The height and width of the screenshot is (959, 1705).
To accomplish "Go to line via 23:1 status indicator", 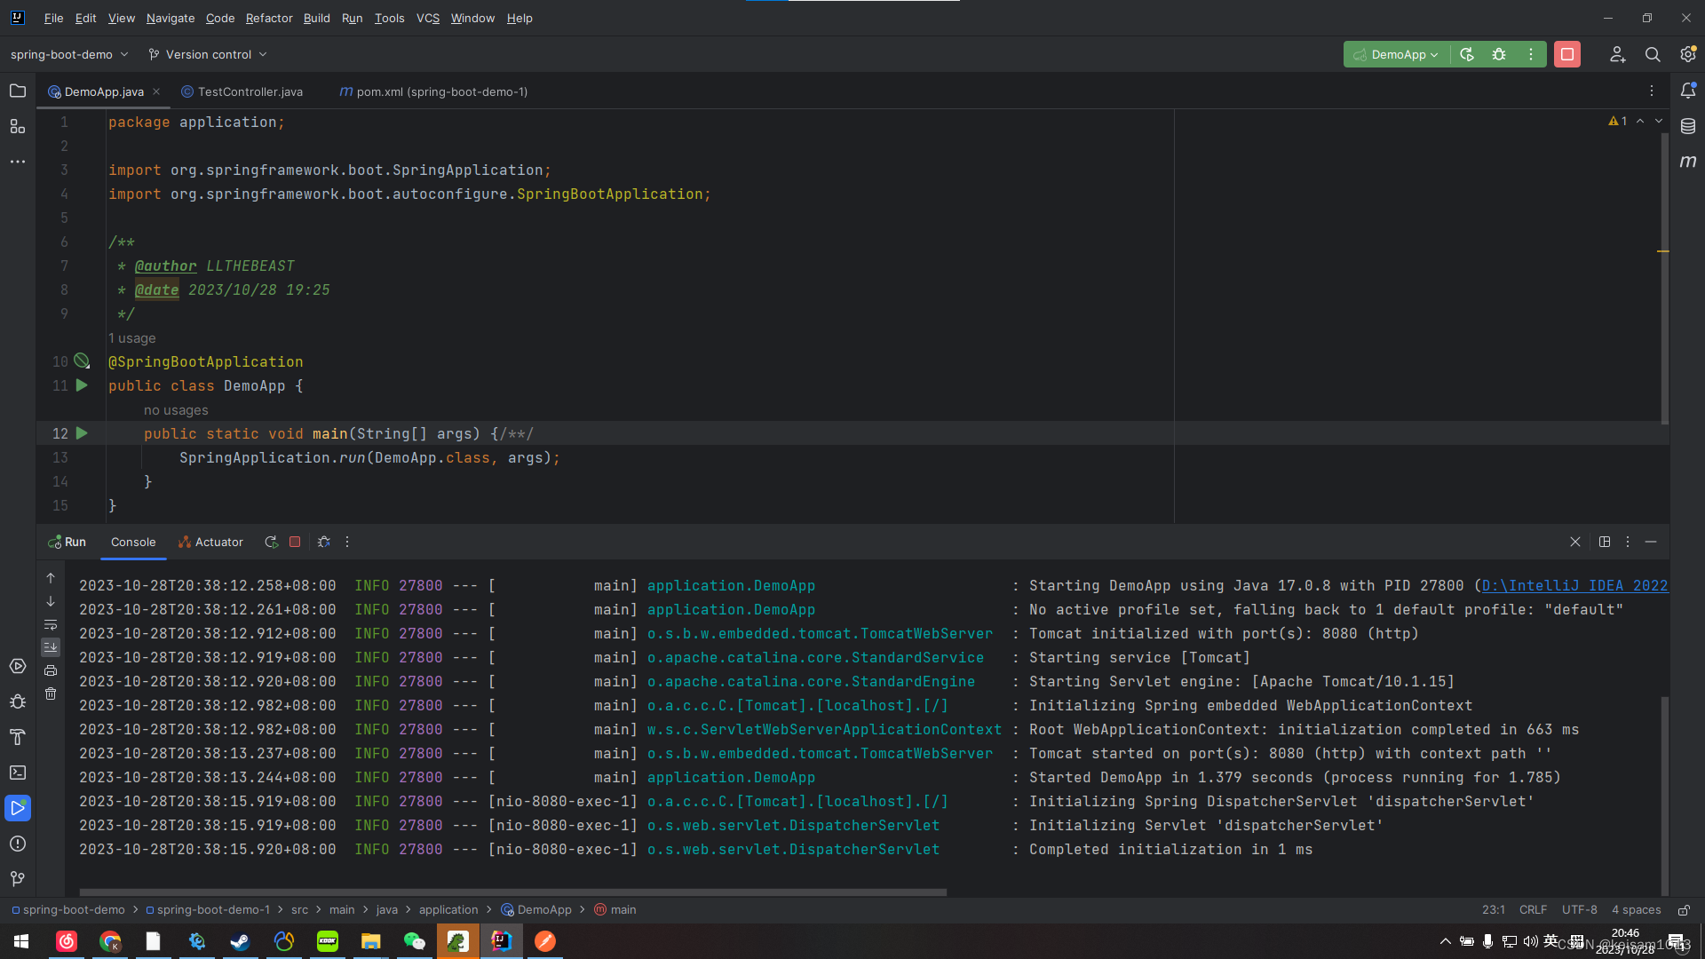I will (1494, 910).
